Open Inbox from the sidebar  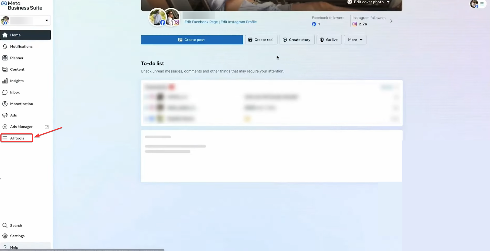[25, 92]
